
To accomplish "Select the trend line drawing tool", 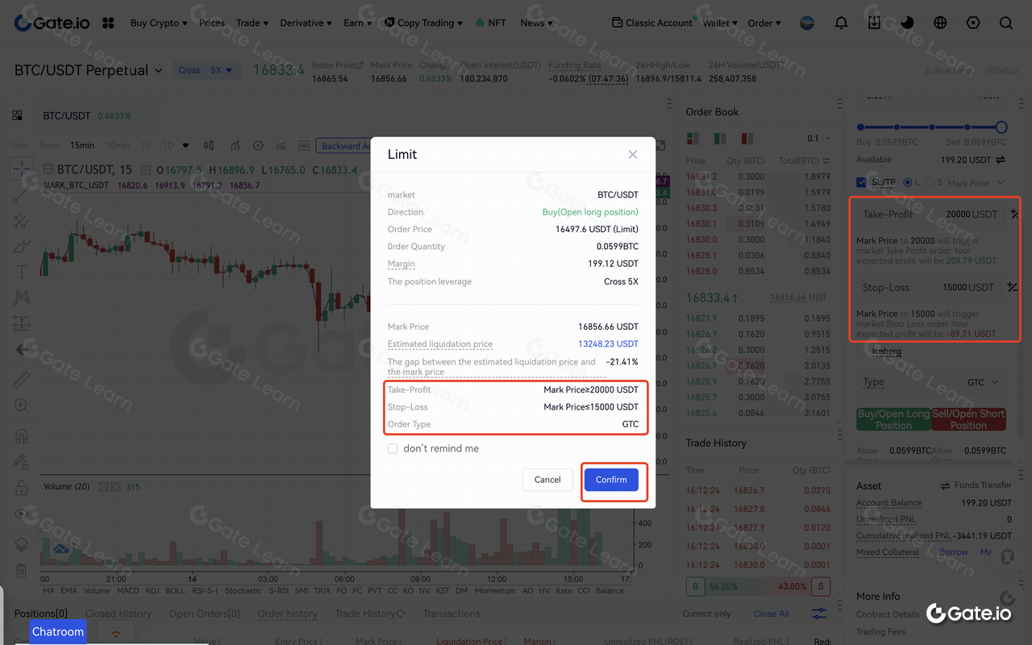I will click(x=22, y=194).
